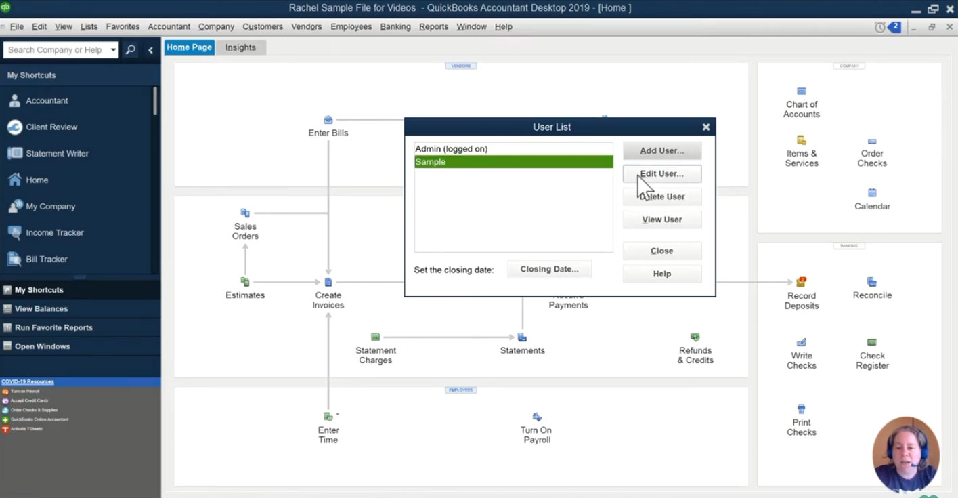
Task: Switch to the Insights tab
Action: tap(240, 47)
